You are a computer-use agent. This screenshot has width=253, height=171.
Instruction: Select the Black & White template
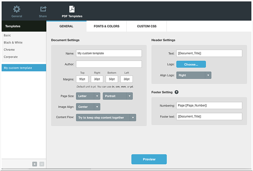point(13,43)
